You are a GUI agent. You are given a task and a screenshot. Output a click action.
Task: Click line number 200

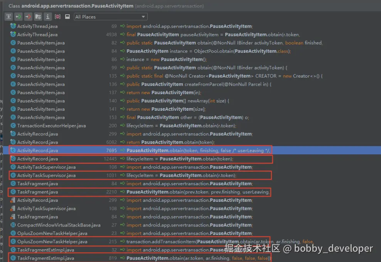113,126
